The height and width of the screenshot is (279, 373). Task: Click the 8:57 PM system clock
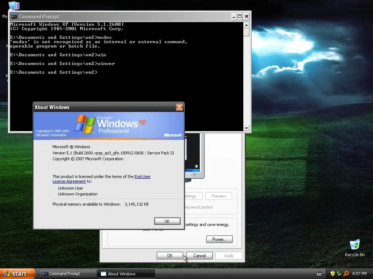[360, 274]
